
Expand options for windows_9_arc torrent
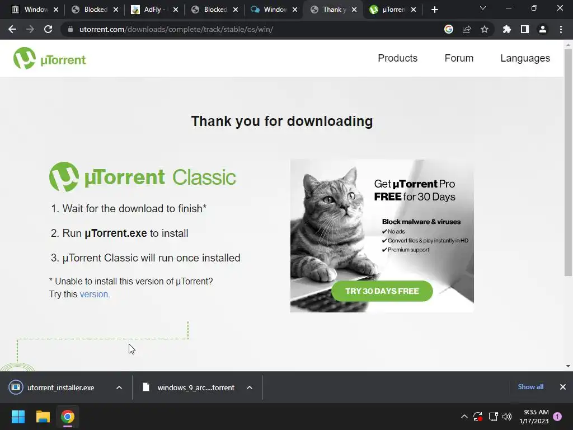coord(250,387)
